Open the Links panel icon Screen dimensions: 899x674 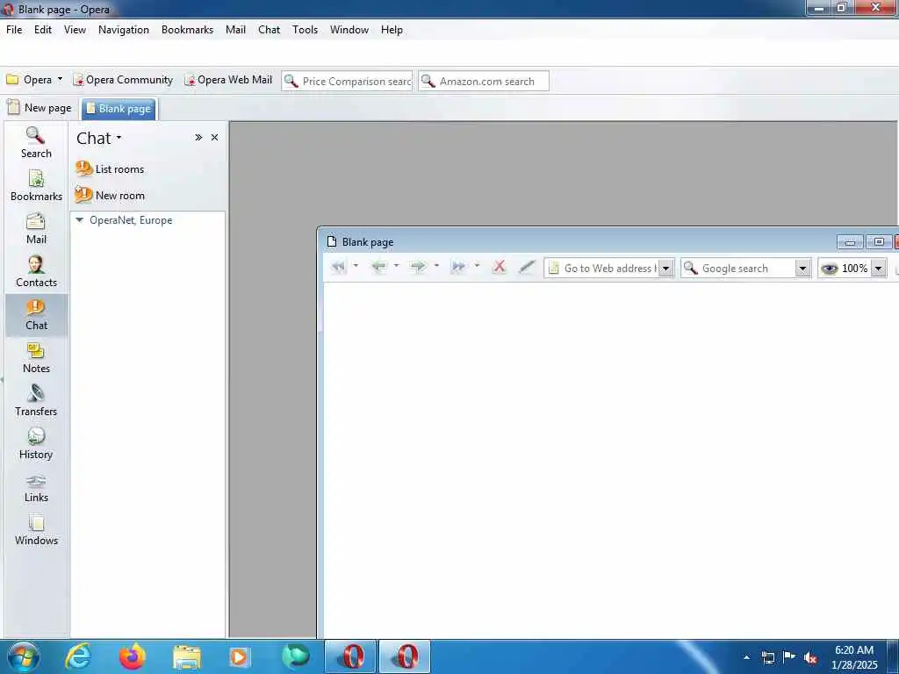pyautogui.click(x=35, y=486)
